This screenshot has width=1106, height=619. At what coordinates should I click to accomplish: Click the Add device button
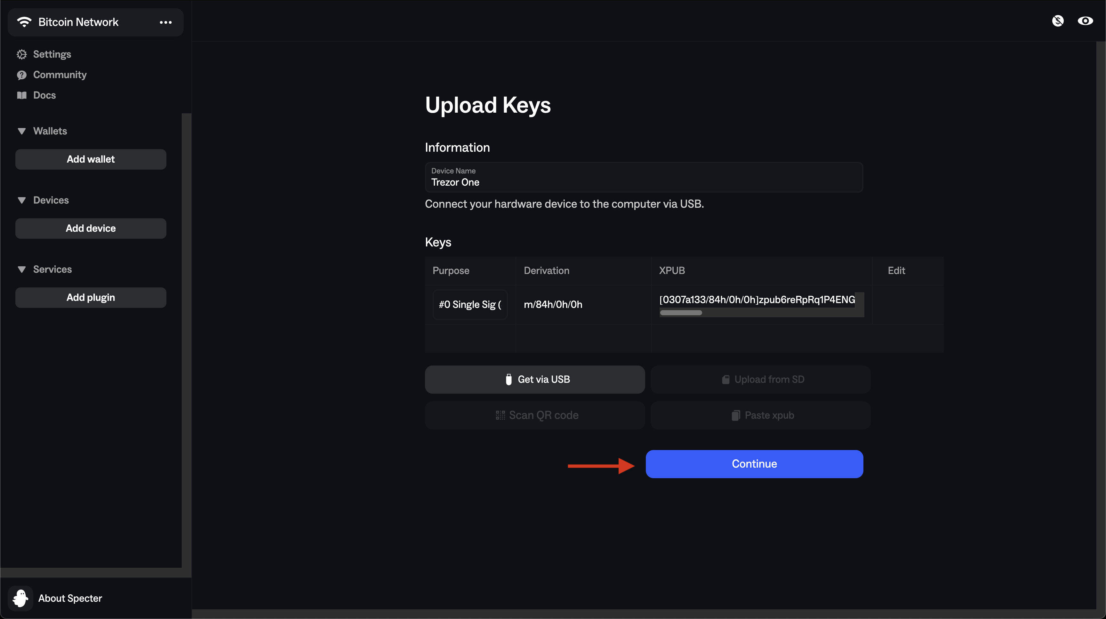(91, 229)
